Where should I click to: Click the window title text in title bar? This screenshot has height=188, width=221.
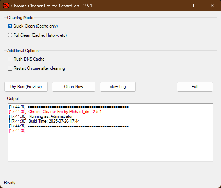pos(52,6)
